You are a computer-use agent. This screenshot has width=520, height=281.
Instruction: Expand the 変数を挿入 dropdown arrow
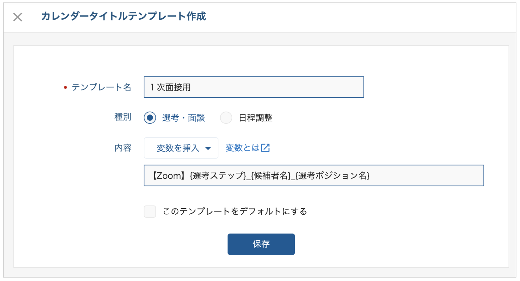[x=208, y=148]
